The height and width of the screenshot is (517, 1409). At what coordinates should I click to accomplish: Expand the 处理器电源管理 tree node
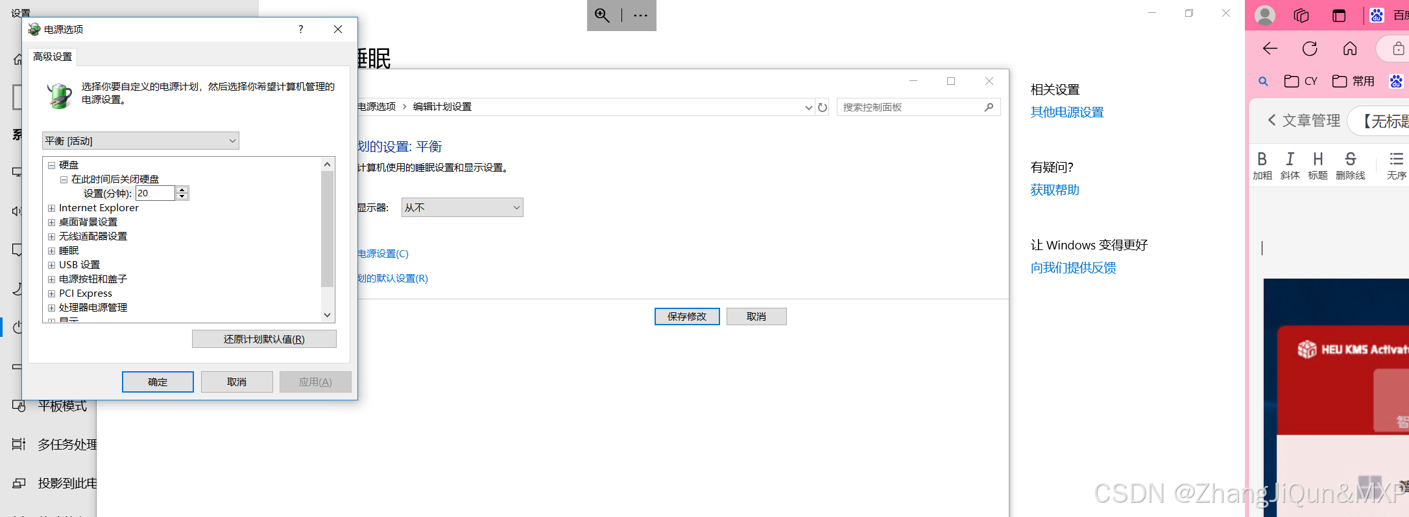pyautogui.click(x=51, y=308)
